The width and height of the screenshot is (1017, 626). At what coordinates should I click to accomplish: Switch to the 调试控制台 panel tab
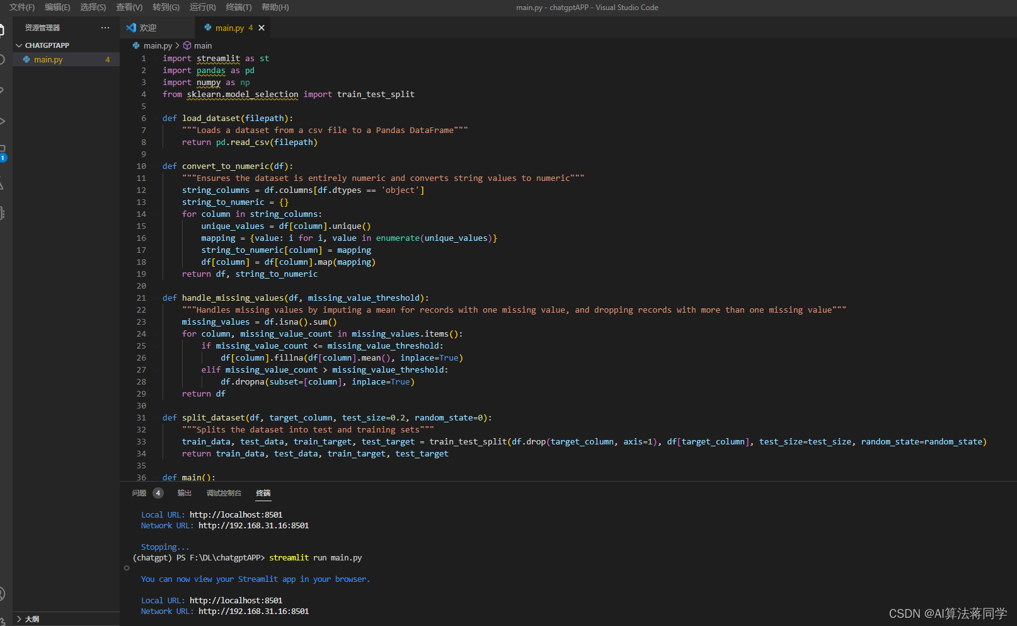[x=224, y=493]
